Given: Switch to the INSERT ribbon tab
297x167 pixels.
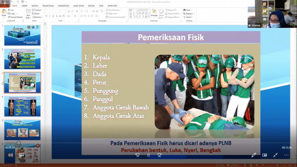Looking at the screenshot, I should point(24,6).
